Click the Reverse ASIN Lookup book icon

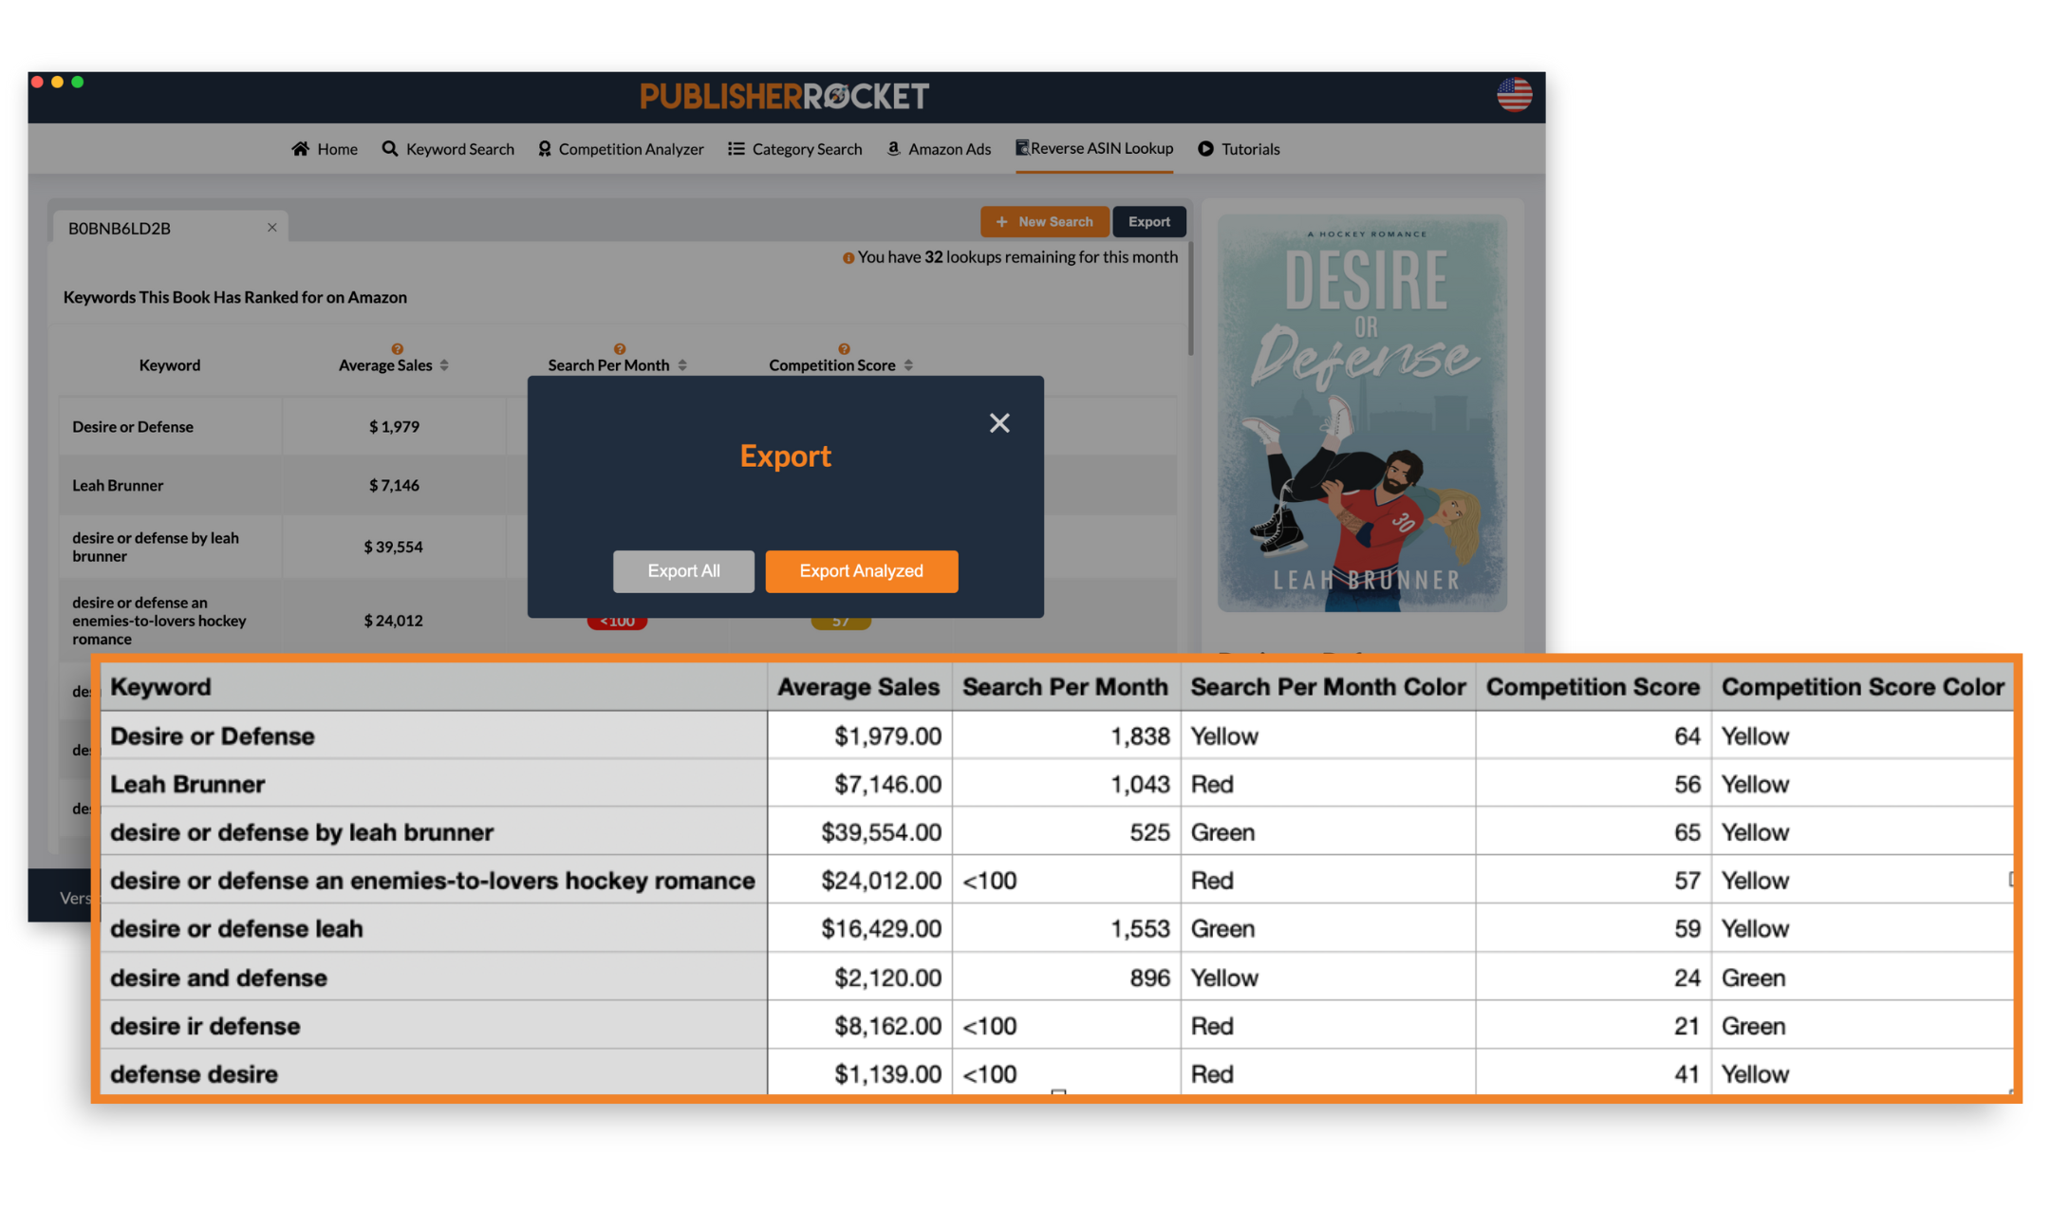pyautogui.click(x=1022, y=148)
